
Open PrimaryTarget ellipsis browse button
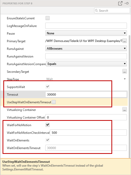tap(125, 41)
